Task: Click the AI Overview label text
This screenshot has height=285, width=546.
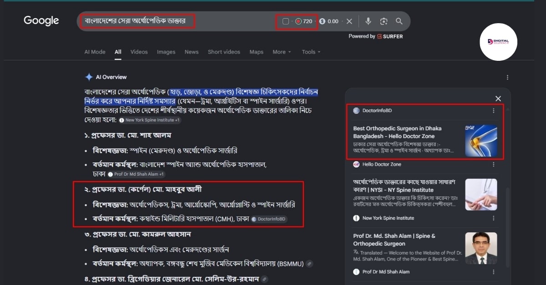Action: 111,77
